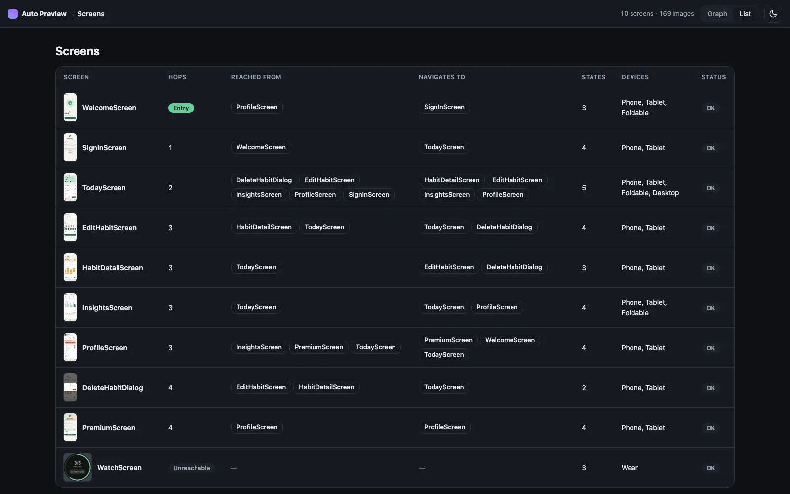Click '10 screens · 169 images' summary text

click(657, 14)
